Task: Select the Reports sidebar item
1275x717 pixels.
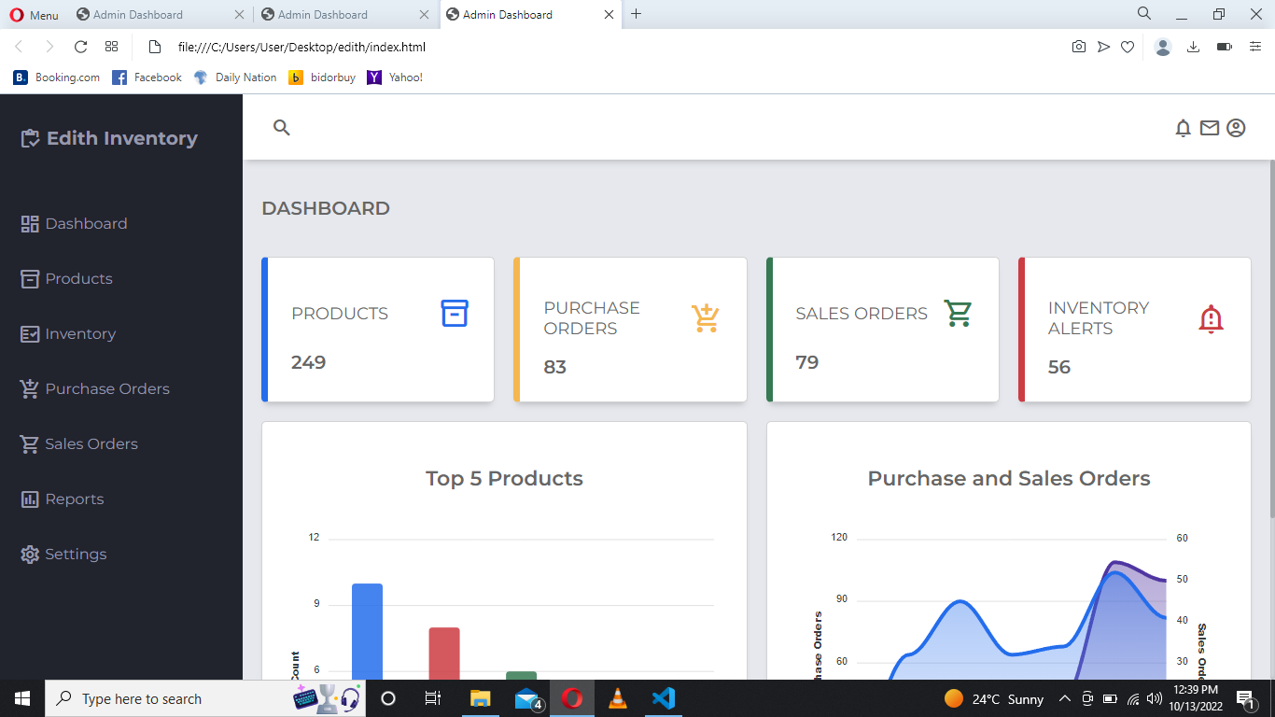Action: [x=75, y=499]
